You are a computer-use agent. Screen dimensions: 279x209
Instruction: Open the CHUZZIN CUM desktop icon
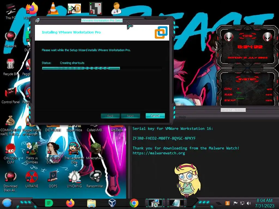11,153
